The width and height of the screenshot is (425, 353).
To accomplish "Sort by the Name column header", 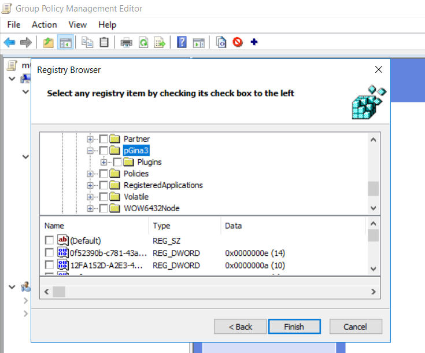I will 94,226.
